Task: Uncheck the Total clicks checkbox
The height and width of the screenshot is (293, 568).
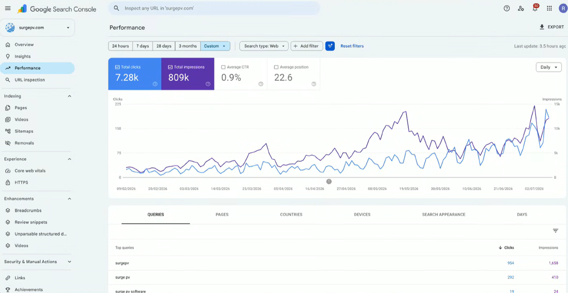Action: point(117,67)
